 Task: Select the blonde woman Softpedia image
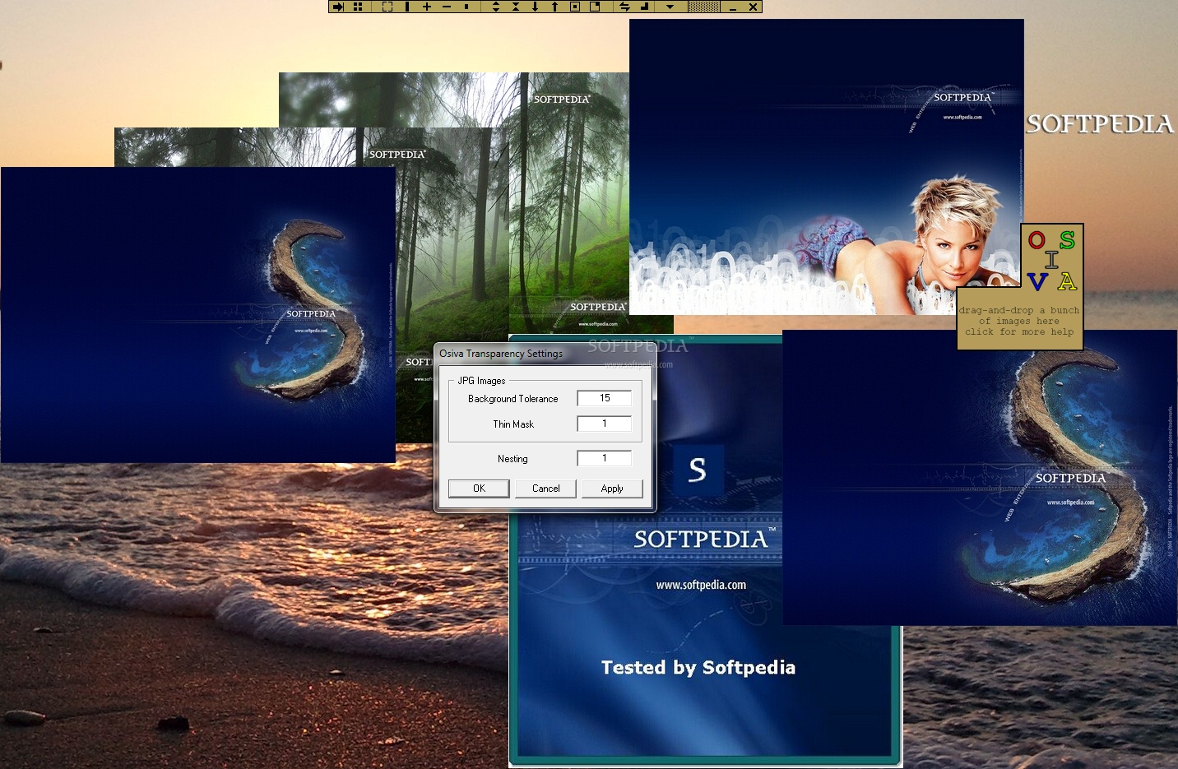826,167
